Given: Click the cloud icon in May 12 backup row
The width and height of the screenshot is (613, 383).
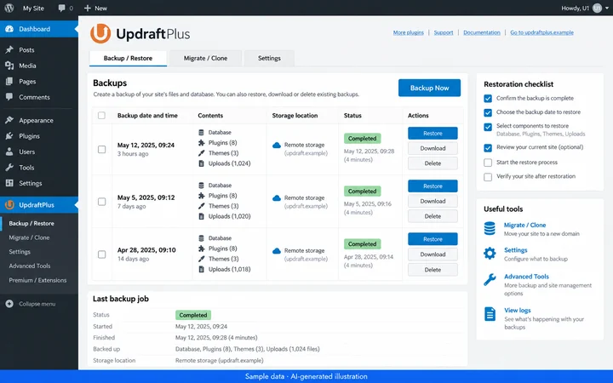Looking at the screenshot, I should [x=277, y=145].
